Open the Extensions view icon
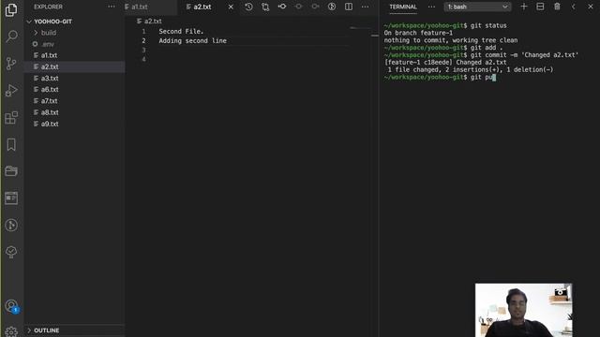This screenshot has height=337, width=600. tap(11, 118)
